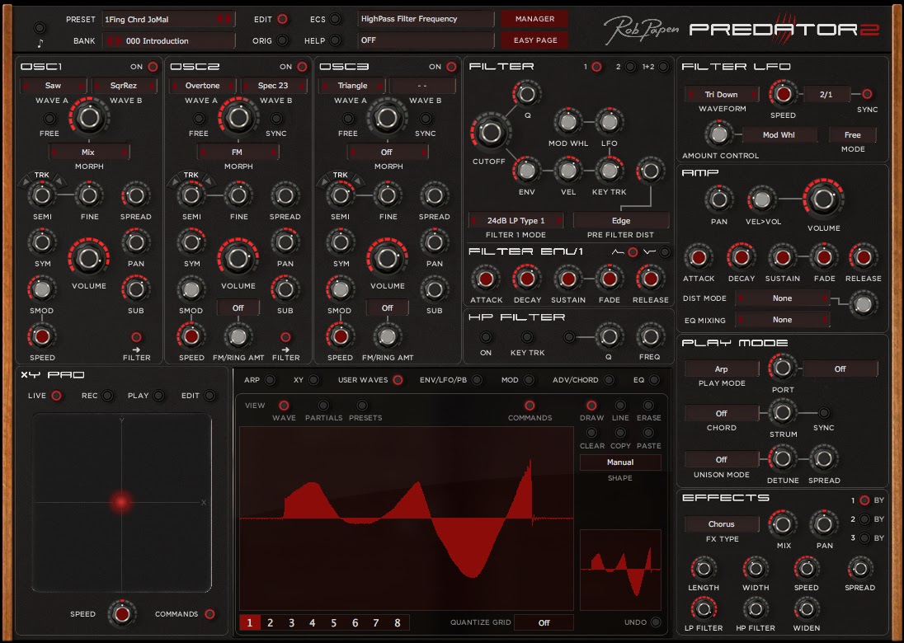Click the AMOUNT CONTROL knob

pos(718,134)
